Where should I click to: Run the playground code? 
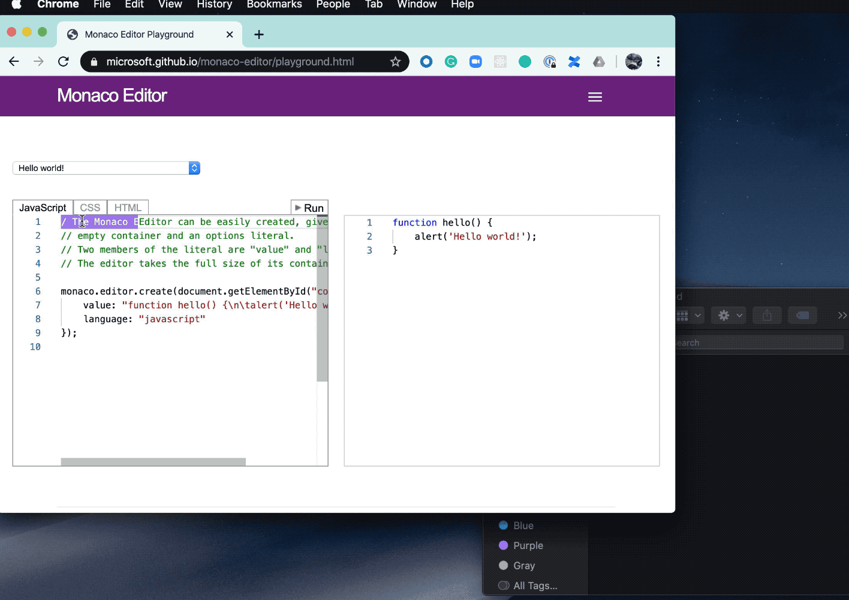[x=309, y=208]
